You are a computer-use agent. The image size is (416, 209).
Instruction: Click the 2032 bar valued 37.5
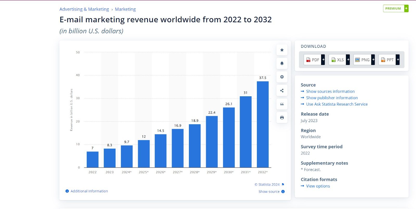pyautogui.click(x=263, y=124)
